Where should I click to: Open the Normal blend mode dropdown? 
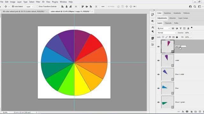click(167, 33)
